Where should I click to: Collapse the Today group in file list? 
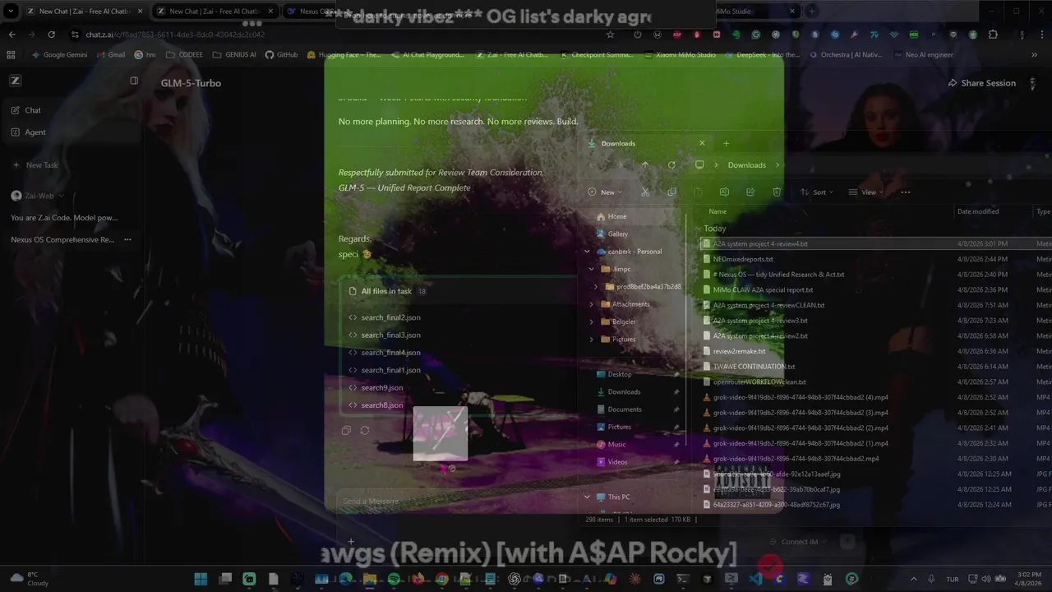point(699,229)
